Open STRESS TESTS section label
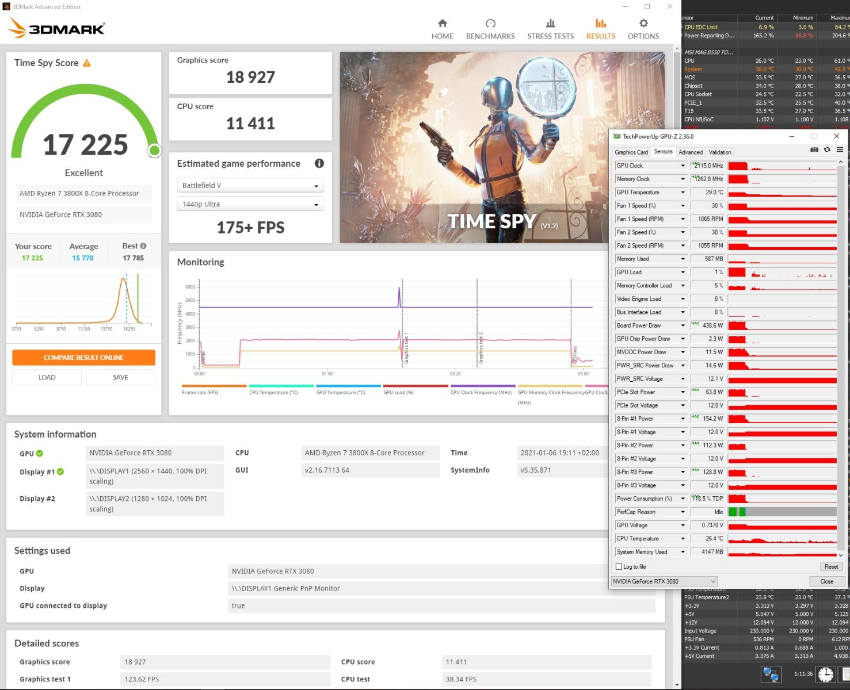This screenshot has height=690, width=850. point(551,36)
